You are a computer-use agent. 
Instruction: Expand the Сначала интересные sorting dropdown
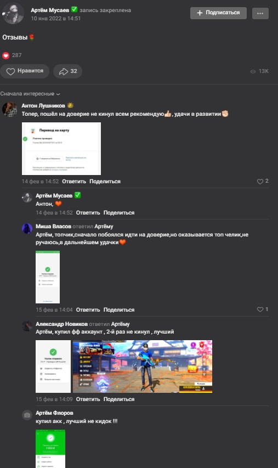[30, 94]
